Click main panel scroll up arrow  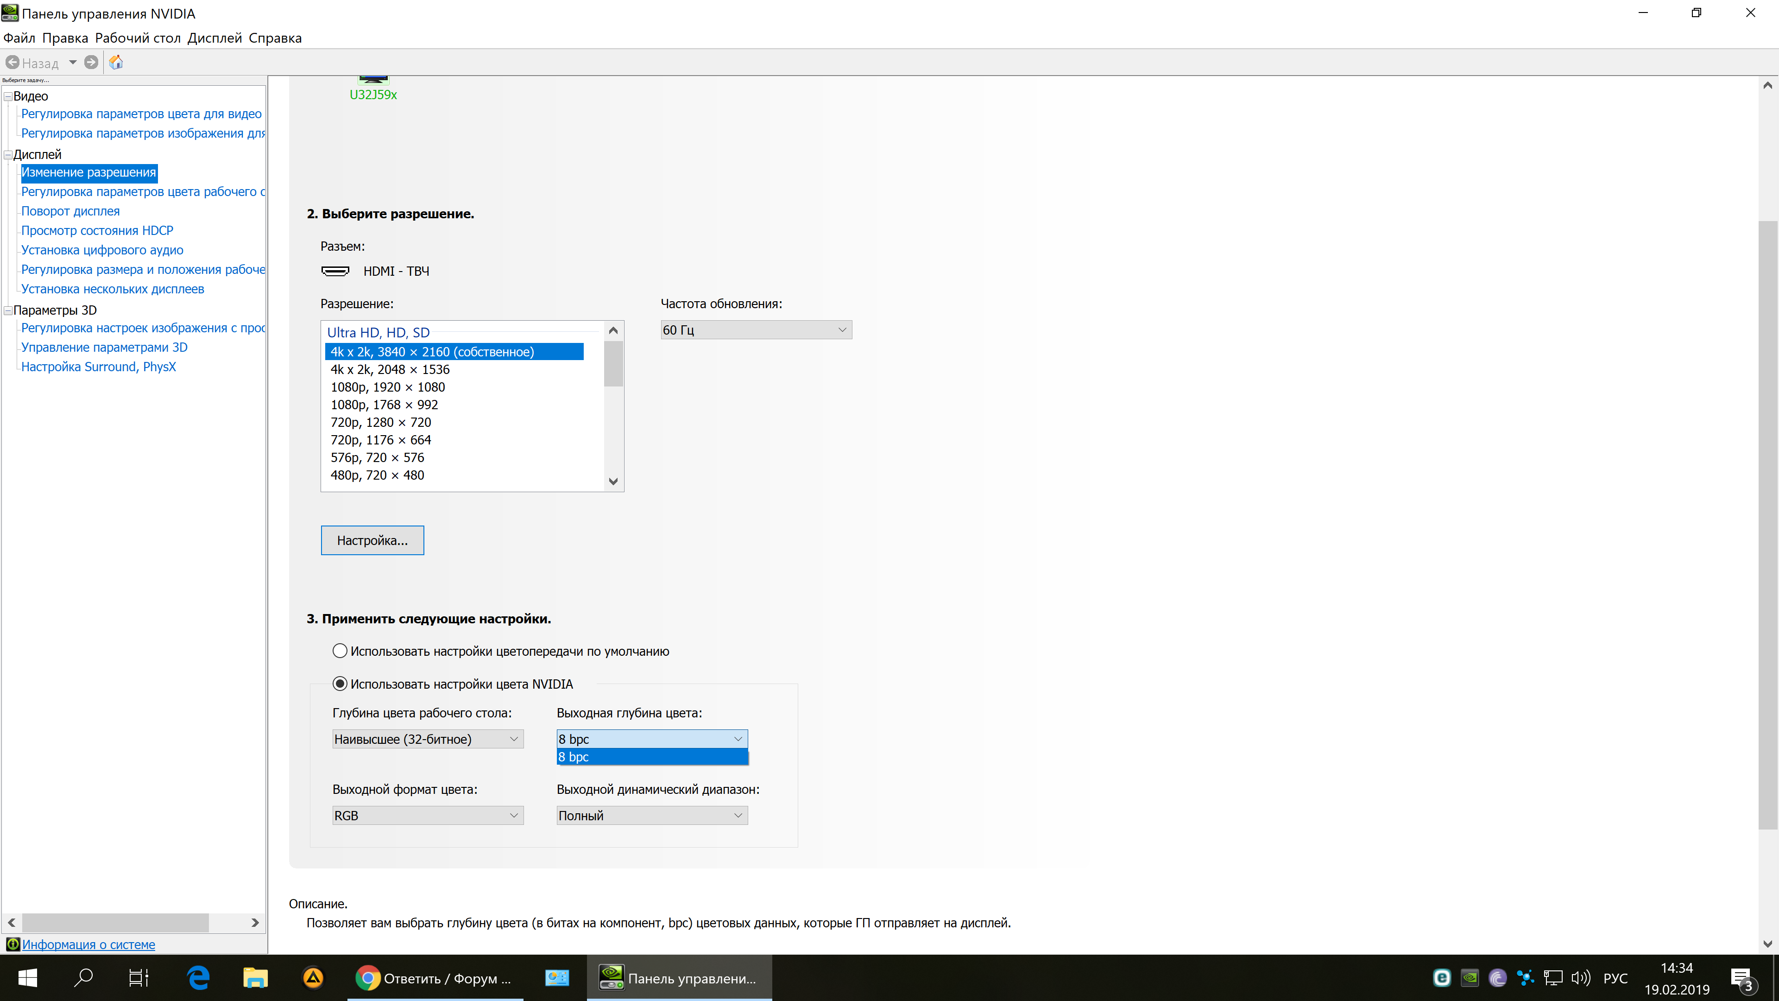point(1767,86)
